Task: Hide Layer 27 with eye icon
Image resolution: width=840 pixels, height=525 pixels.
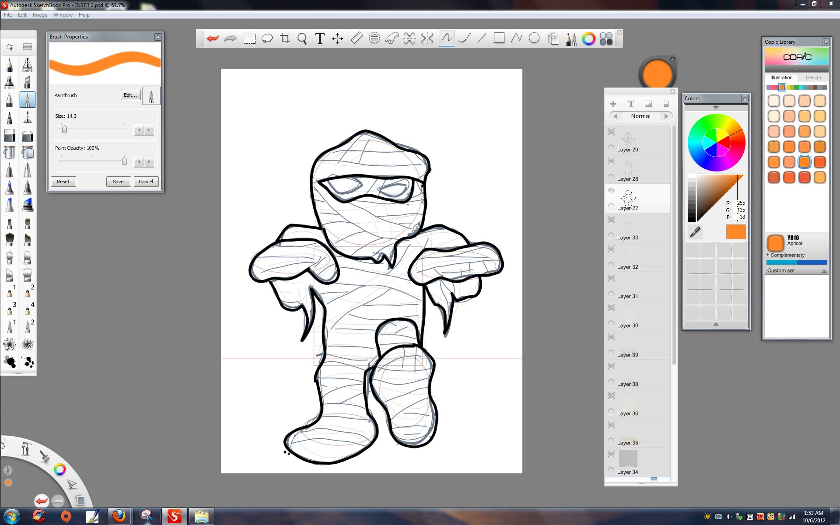Action: pos(611,190)
